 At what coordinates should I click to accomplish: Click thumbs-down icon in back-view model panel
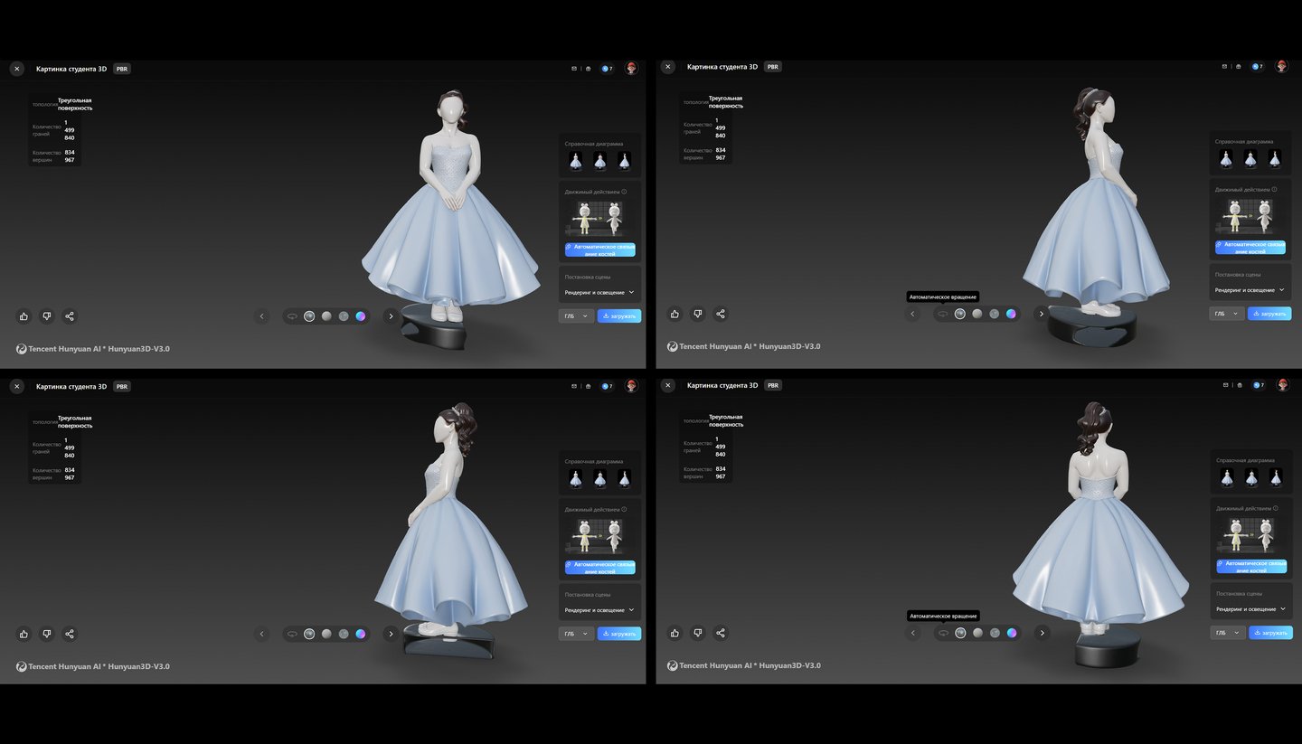pos(697,634)
